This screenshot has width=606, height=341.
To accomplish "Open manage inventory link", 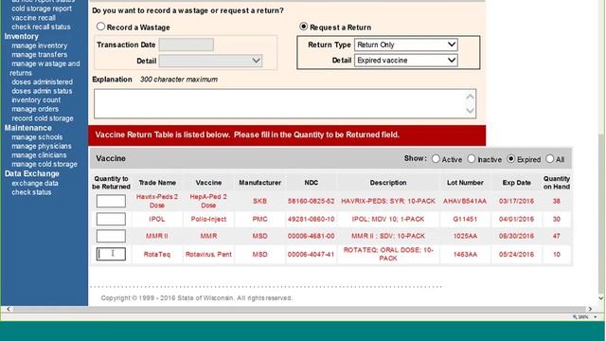I will click(39, 45).
